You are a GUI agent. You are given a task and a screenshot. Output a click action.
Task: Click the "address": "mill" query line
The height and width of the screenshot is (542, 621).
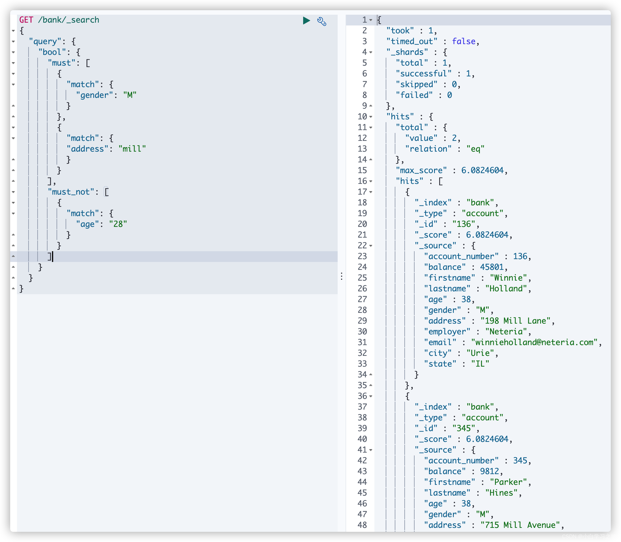106,149
